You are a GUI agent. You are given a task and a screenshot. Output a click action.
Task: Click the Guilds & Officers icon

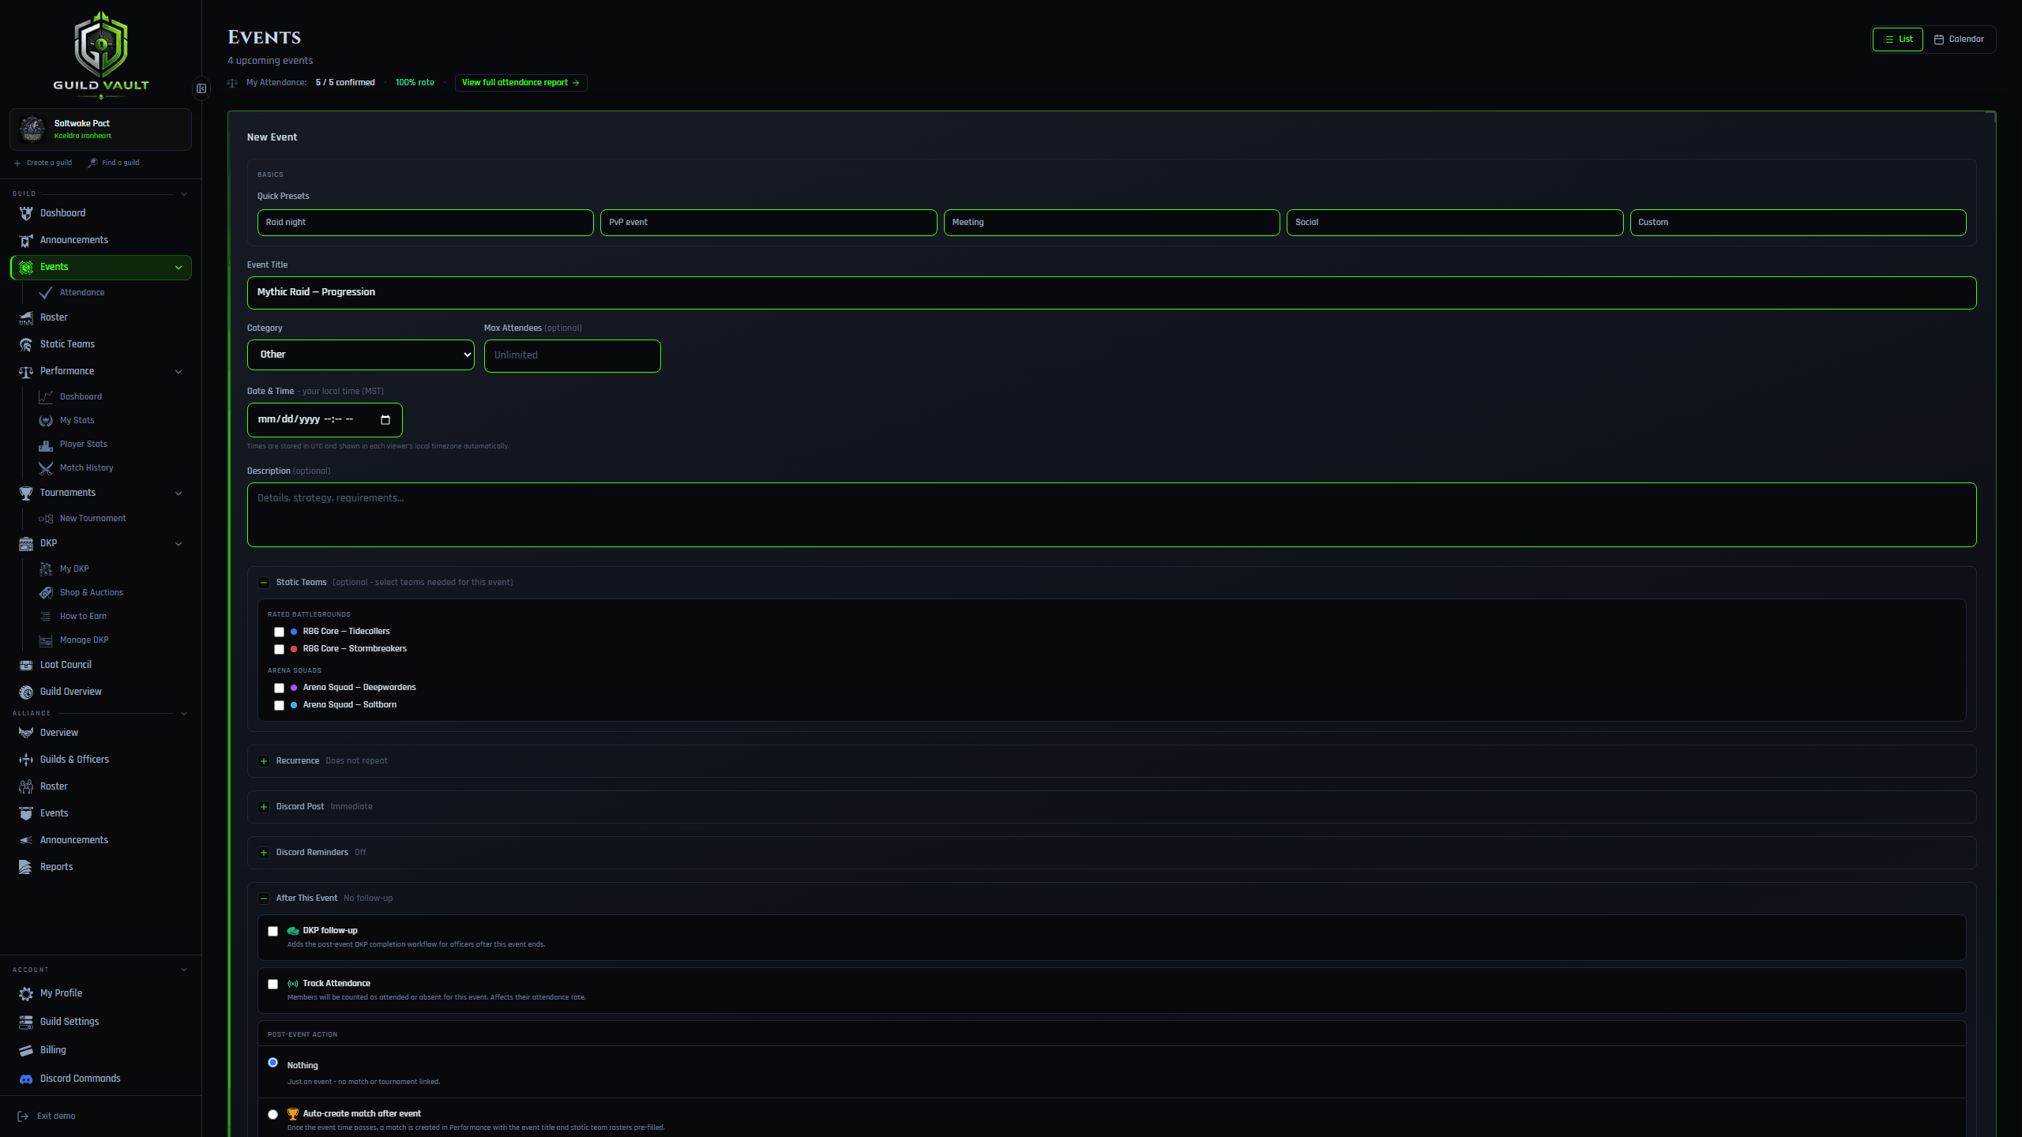26,760
